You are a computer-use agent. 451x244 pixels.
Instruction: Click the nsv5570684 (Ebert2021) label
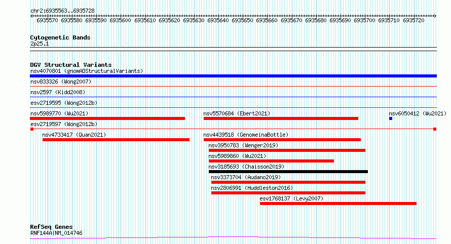pyautogui.click(x=237, y=113)
